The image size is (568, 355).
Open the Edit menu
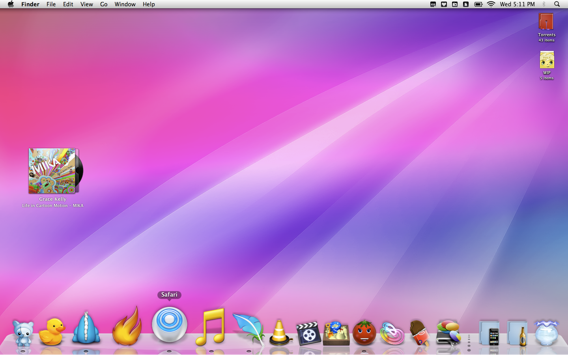pos(68,4)
